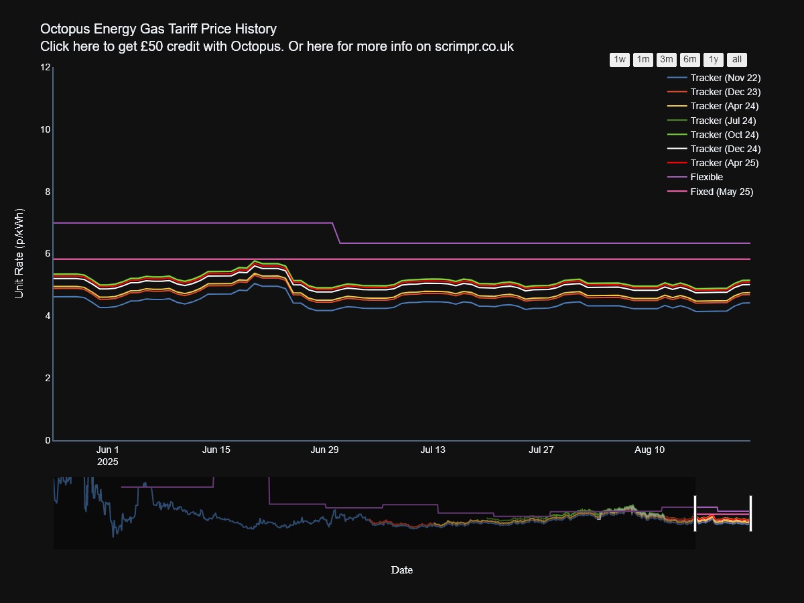Select the 1m range button
The image size is (804, 603).
tap(642, 60)
